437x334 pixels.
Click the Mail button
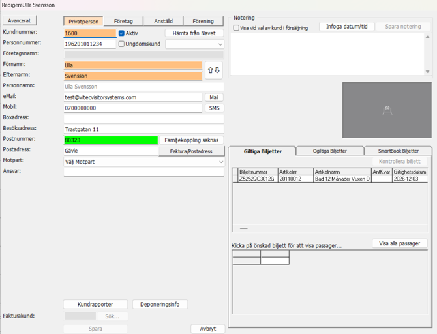coord(214,97)
